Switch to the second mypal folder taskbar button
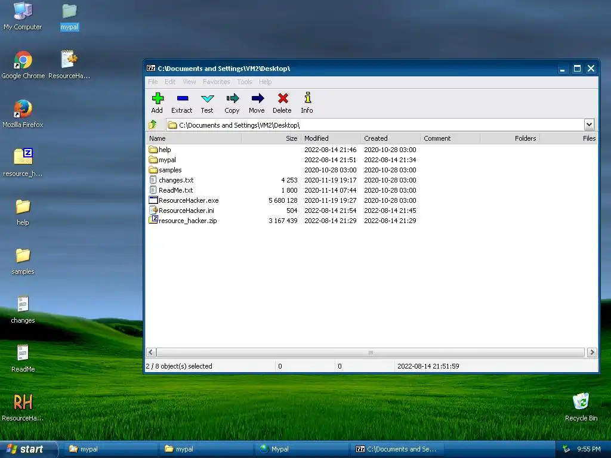 206,449
